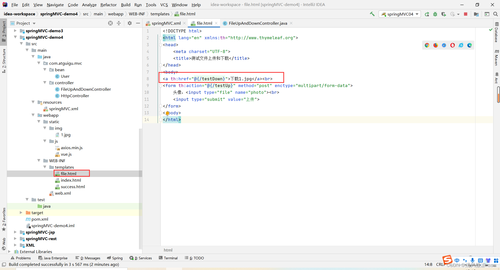Collapse the com.atguigu.mvc package
The width and height of the screenshot is (500, 270).
pyautogui.click(x=39, y=63)
